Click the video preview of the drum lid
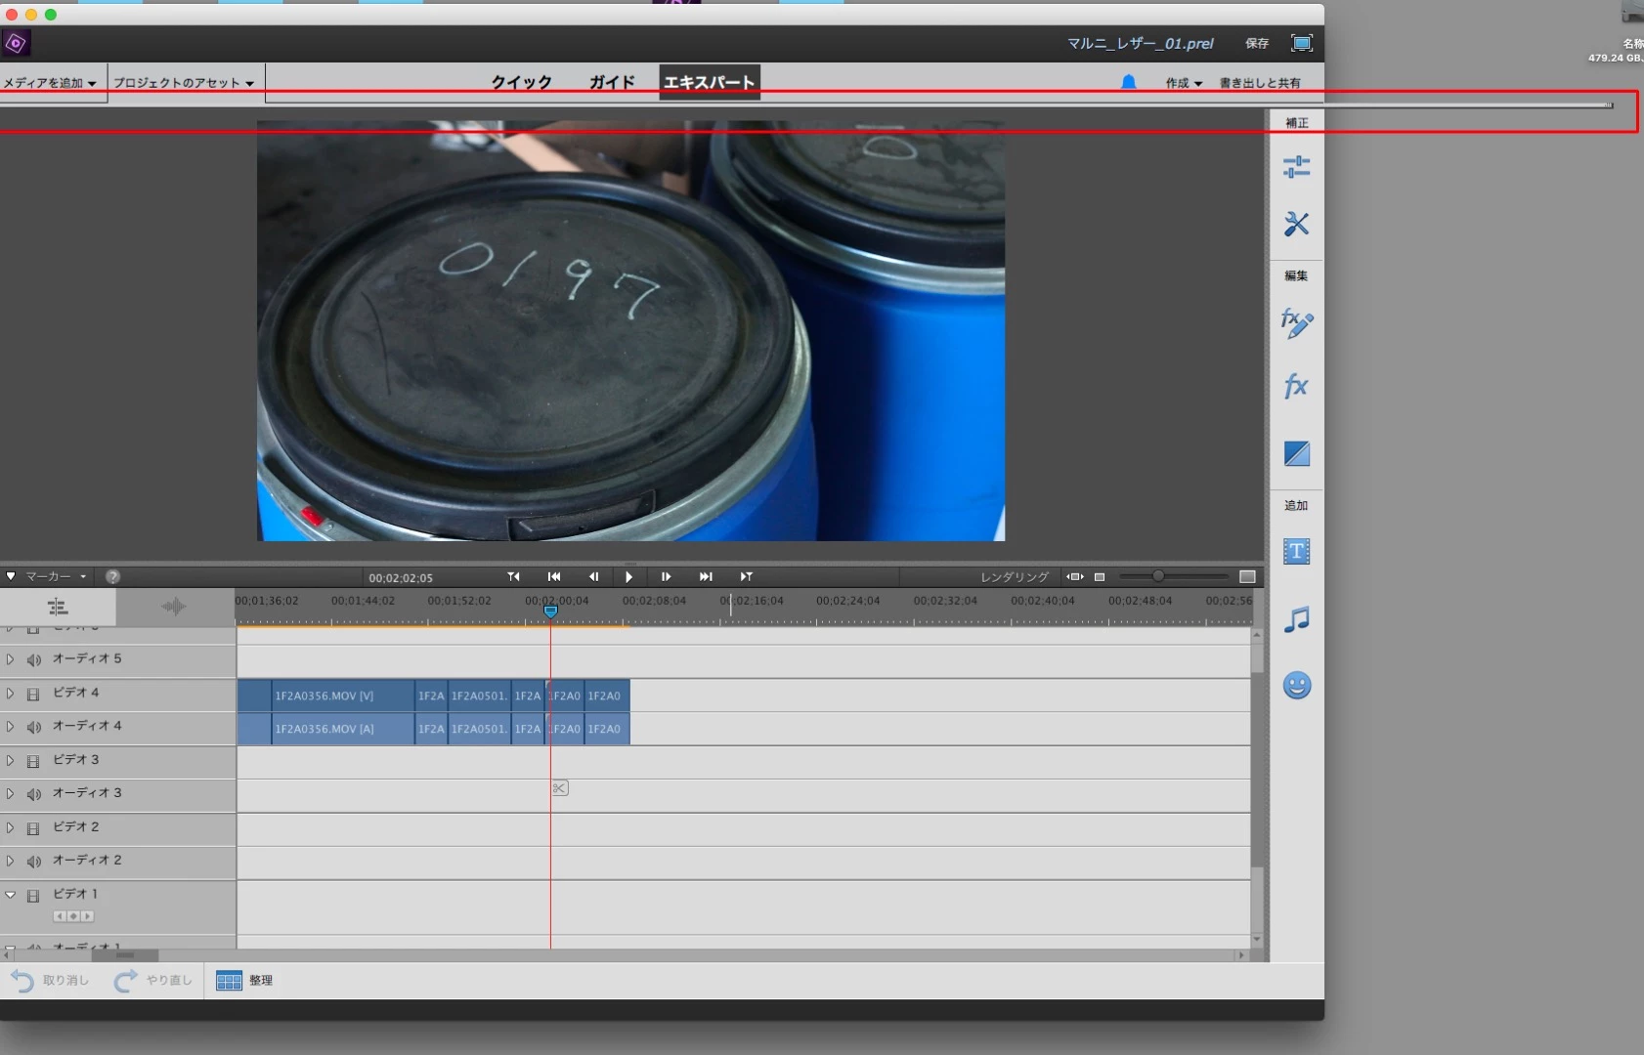The height and width of the screenshot is (1055, 1644). tap(630, 330)
